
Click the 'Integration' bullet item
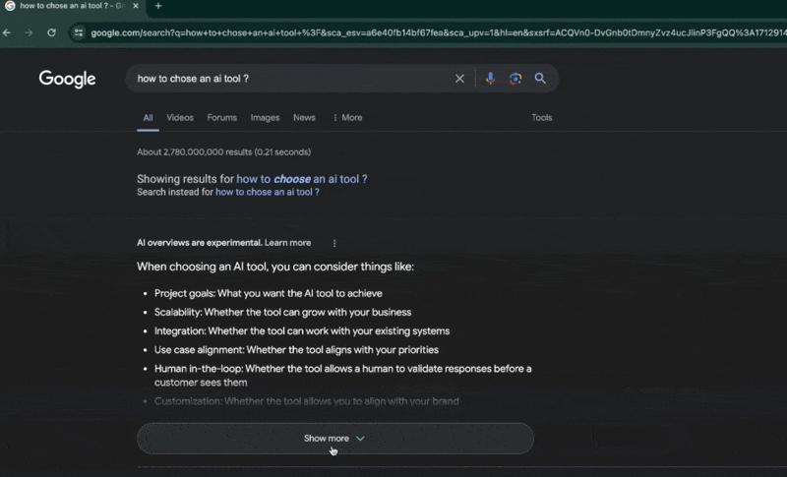pyautogui.click(x=302, y=331)
